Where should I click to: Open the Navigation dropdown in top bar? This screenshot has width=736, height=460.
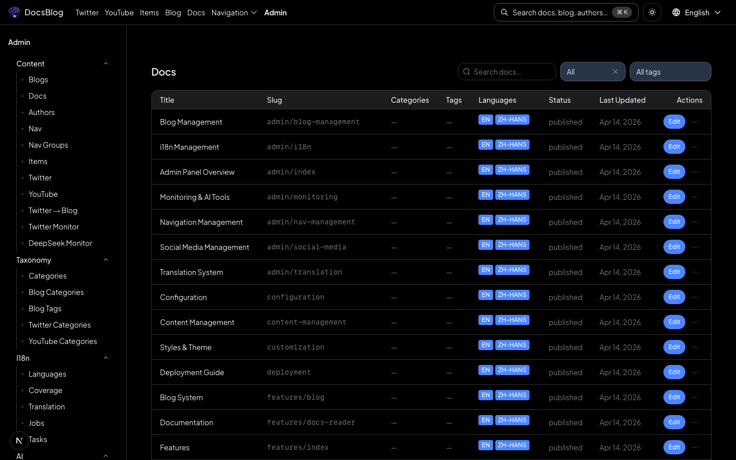point(234,12)
